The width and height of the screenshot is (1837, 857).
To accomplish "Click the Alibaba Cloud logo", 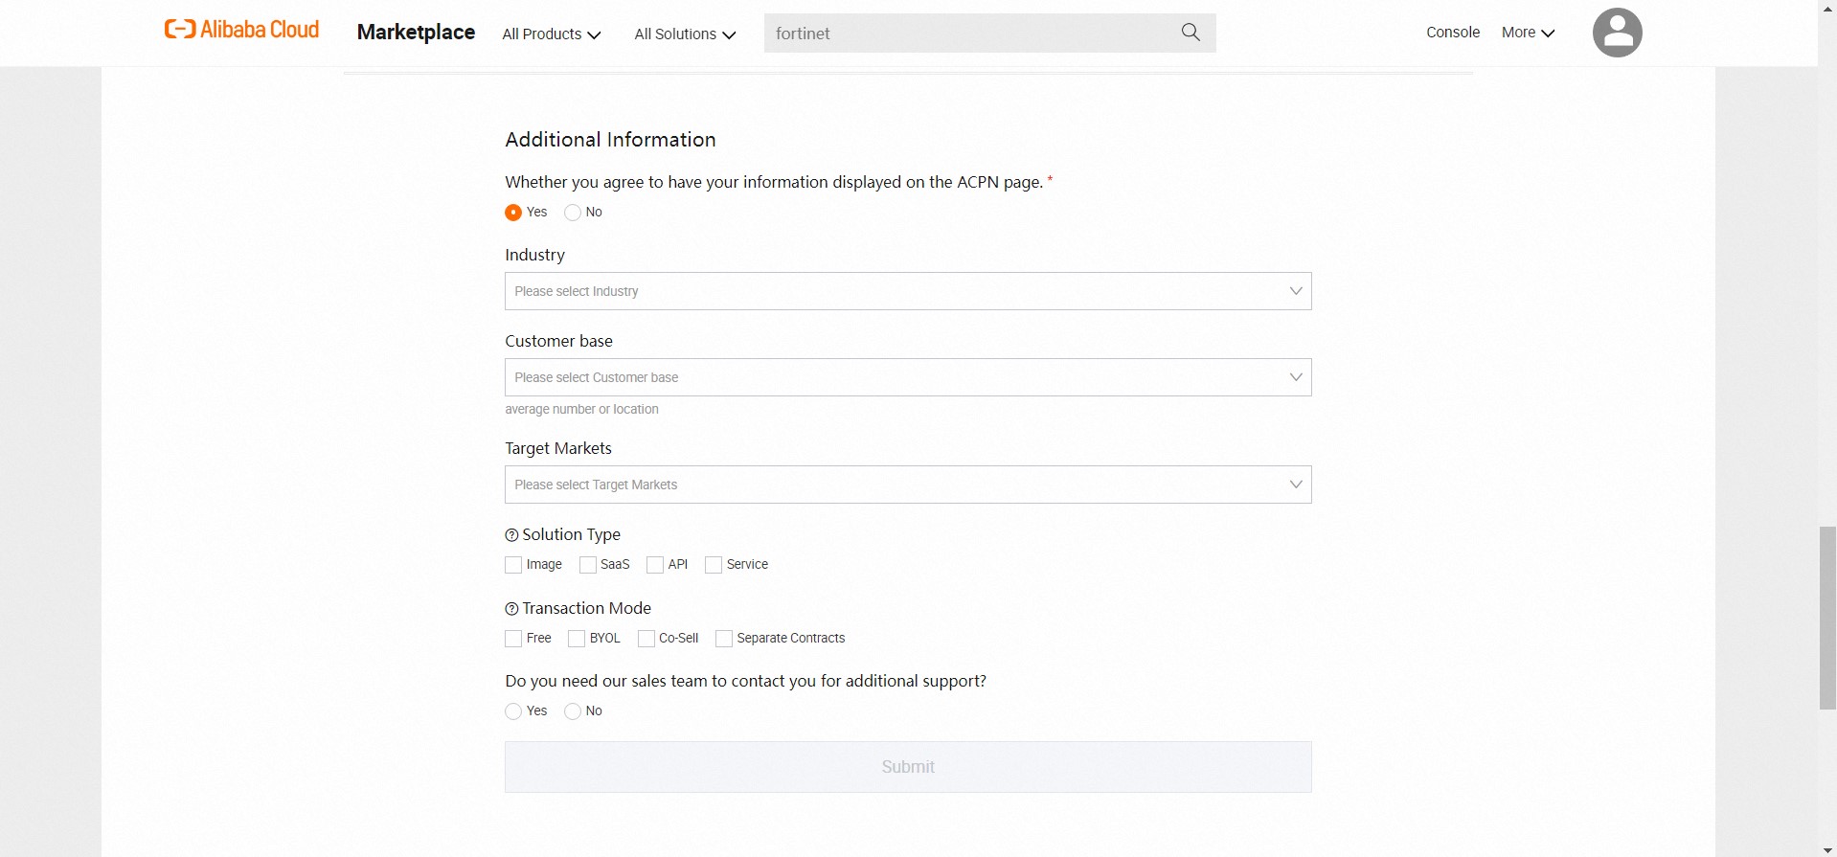I will (241, 30).
